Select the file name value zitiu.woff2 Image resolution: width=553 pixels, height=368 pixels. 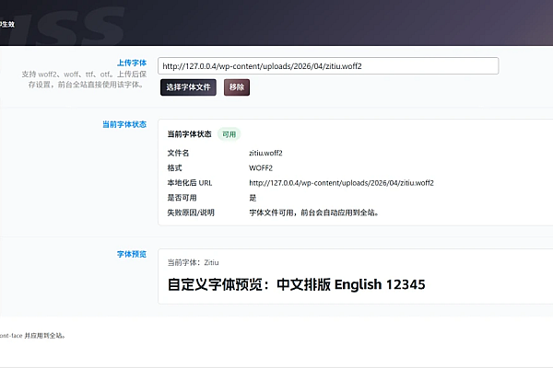click(x=265, y=153)
